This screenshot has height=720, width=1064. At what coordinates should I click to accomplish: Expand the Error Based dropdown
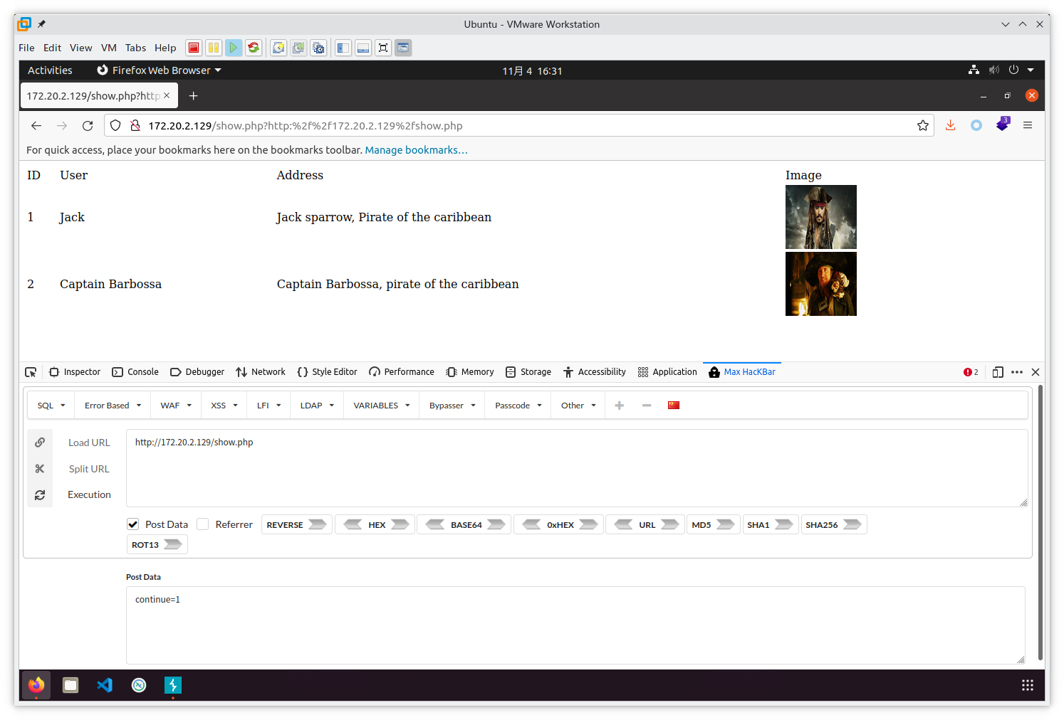pos(113,406)
